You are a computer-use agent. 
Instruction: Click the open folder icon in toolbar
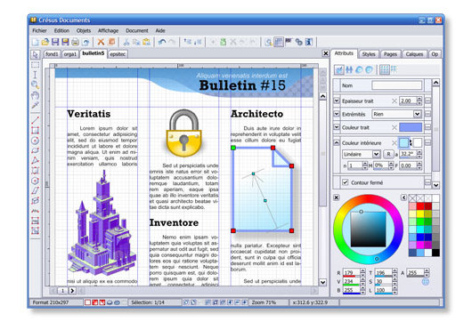[x=45, y=42]
